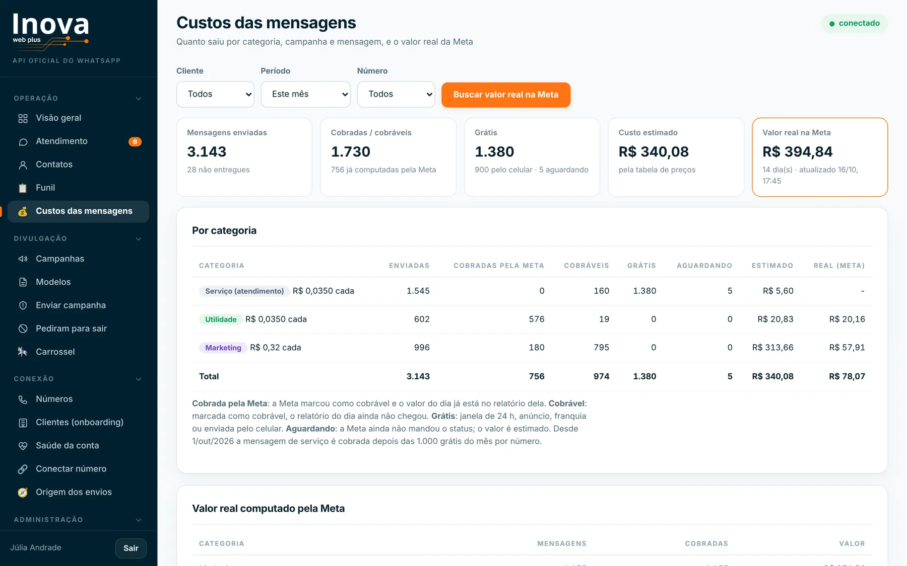This screenshot has width=907, height=566.
Task: Click the Custo estimado R$ 340,08 card
Action: pos(676,157)
